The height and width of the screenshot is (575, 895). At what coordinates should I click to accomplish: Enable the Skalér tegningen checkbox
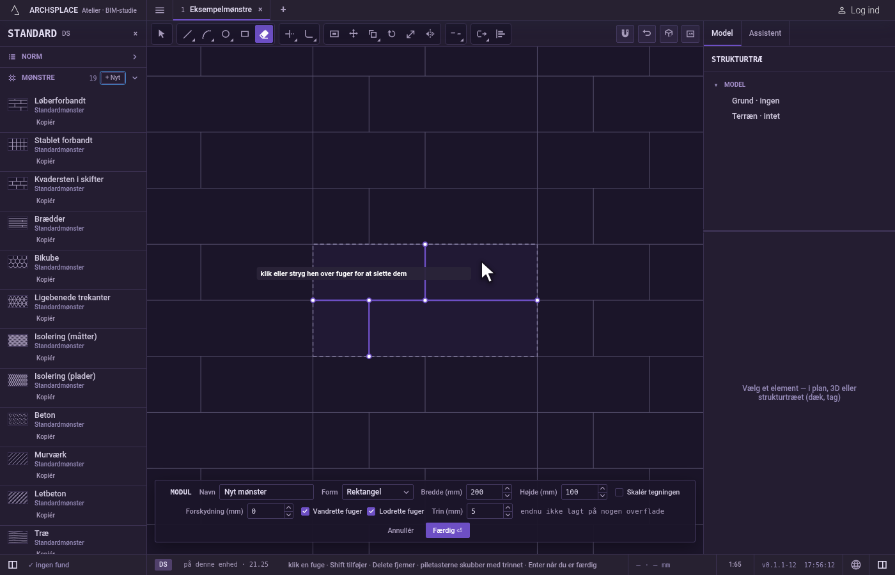pyautogui.click(x=619, y=492)
